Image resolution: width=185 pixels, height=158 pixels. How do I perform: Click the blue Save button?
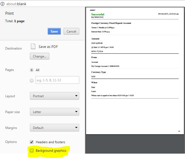[x=54, y=31]
